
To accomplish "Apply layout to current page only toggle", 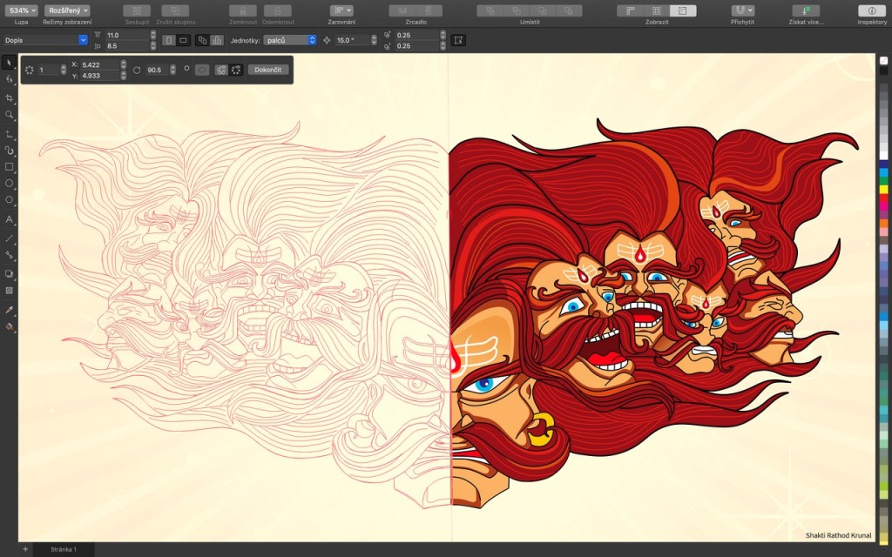I will [217, 40].
